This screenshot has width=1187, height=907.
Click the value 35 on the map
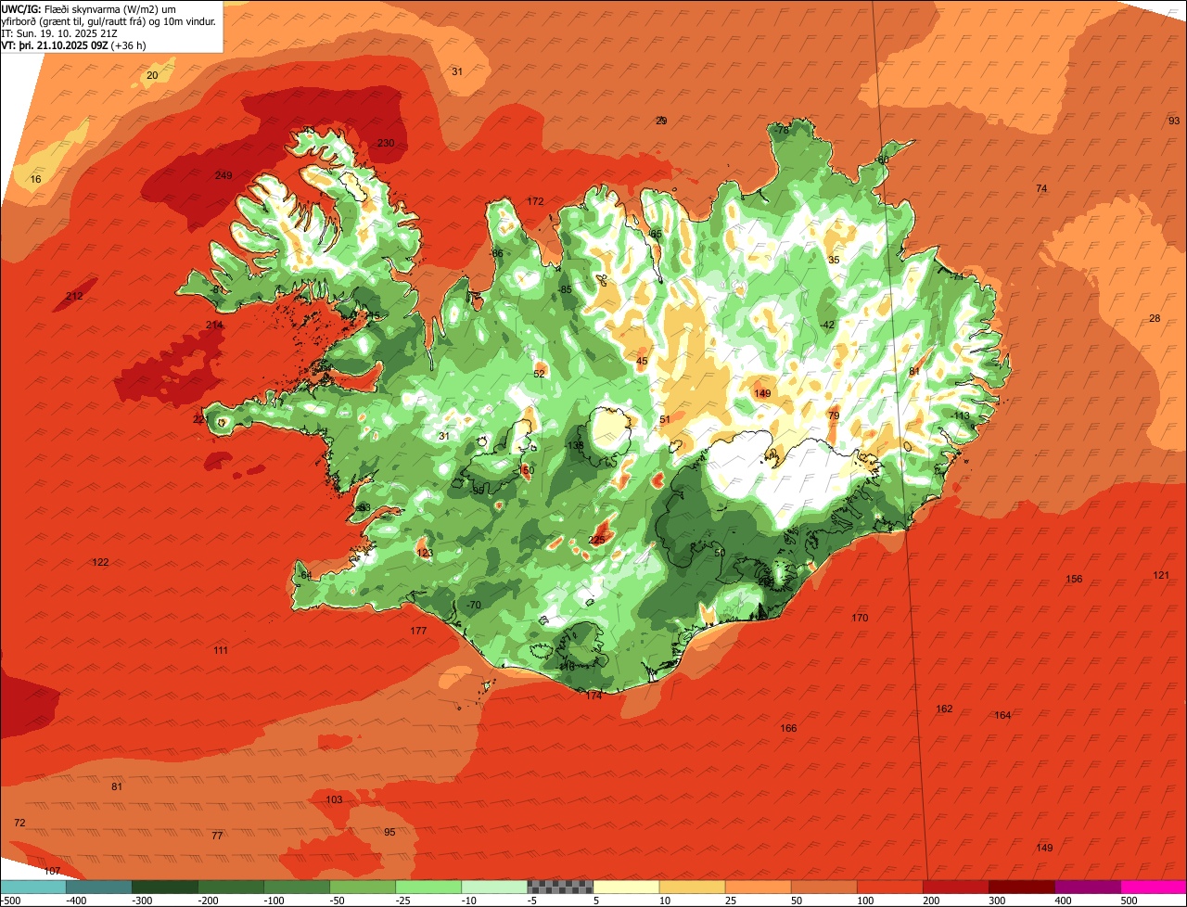point(834,260)
